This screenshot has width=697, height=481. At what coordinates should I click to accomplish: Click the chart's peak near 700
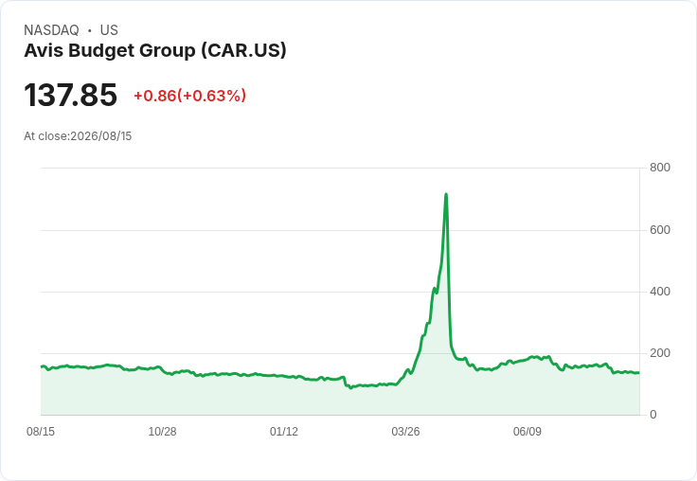pyautogui.click(x=446, y=194)
